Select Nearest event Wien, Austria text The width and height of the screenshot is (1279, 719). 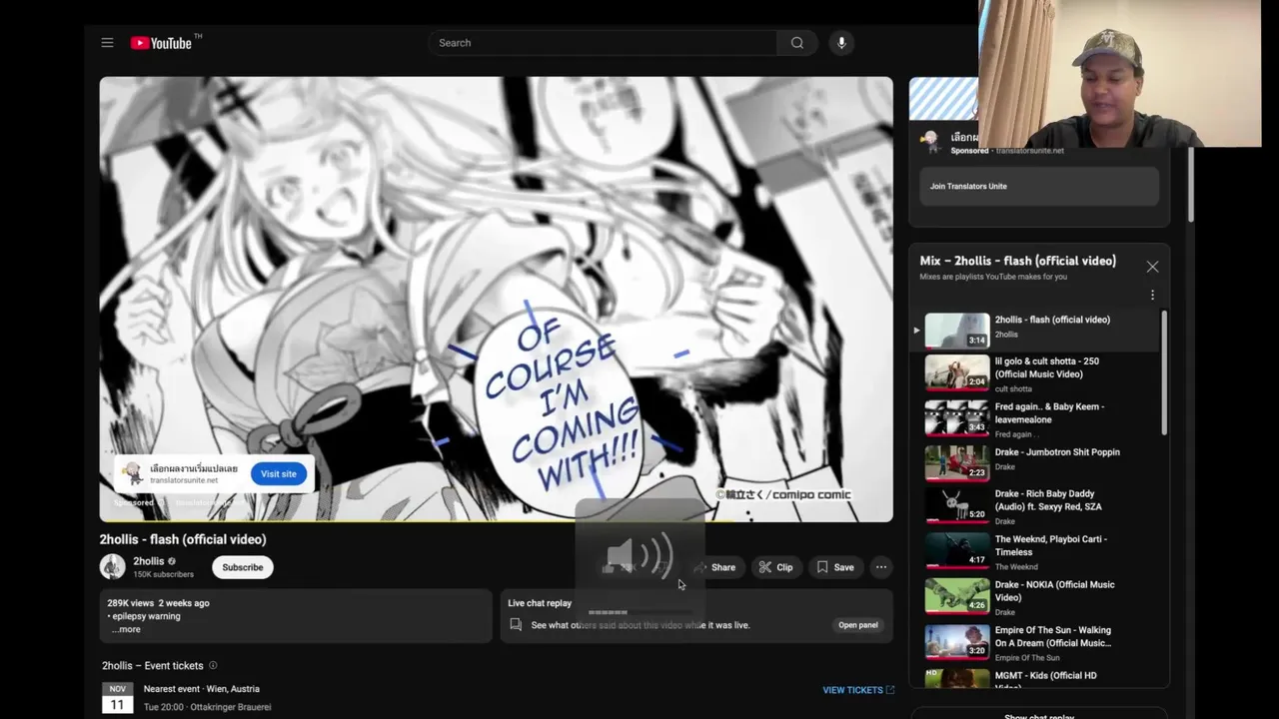(201, 689)
